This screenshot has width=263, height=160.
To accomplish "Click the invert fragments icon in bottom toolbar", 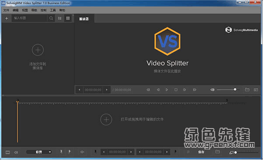I will tap(82, 152).
